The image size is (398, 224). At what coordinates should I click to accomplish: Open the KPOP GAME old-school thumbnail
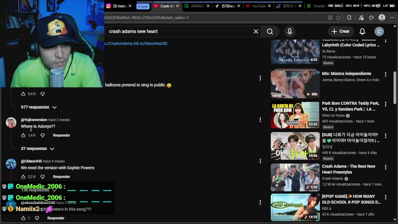295,208
